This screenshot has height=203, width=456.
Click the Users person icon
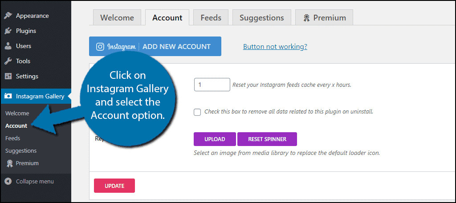8,46
